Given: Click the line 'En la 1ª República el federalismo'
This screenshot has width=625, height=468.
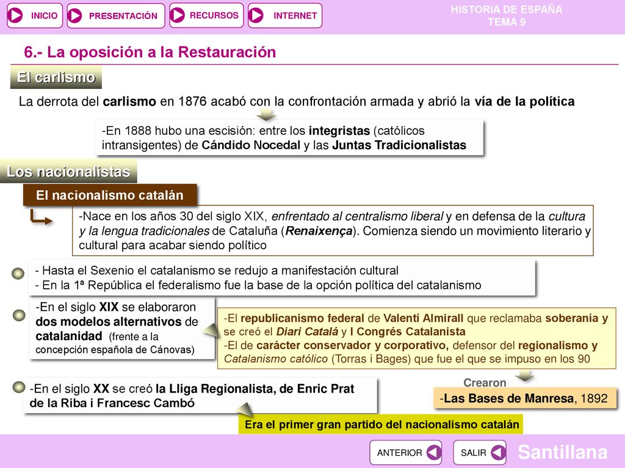Looking at the screenshot, I should coord(258,285).
